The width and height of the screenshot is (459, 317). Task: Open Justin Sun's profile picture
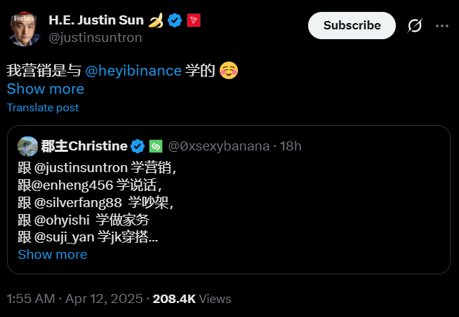pos(25,28)
